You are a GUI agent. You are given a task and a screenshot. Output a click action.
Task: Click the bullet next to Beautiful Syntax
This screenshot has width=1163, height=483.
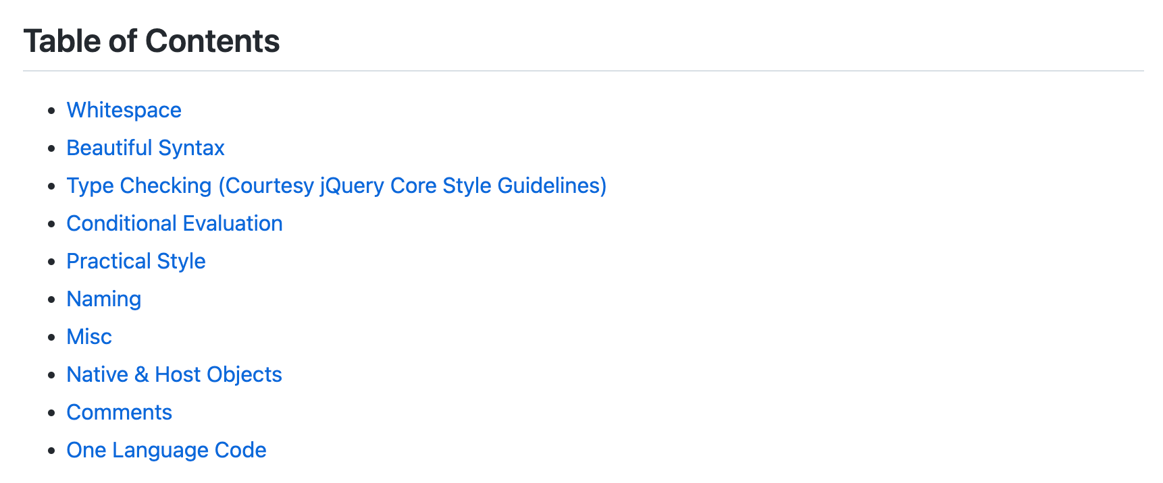click(51, 148)
